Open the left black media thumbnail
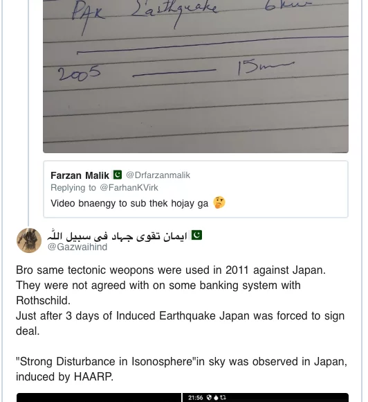The width and height of the screenshot is (368, 402). coord(99,397)
